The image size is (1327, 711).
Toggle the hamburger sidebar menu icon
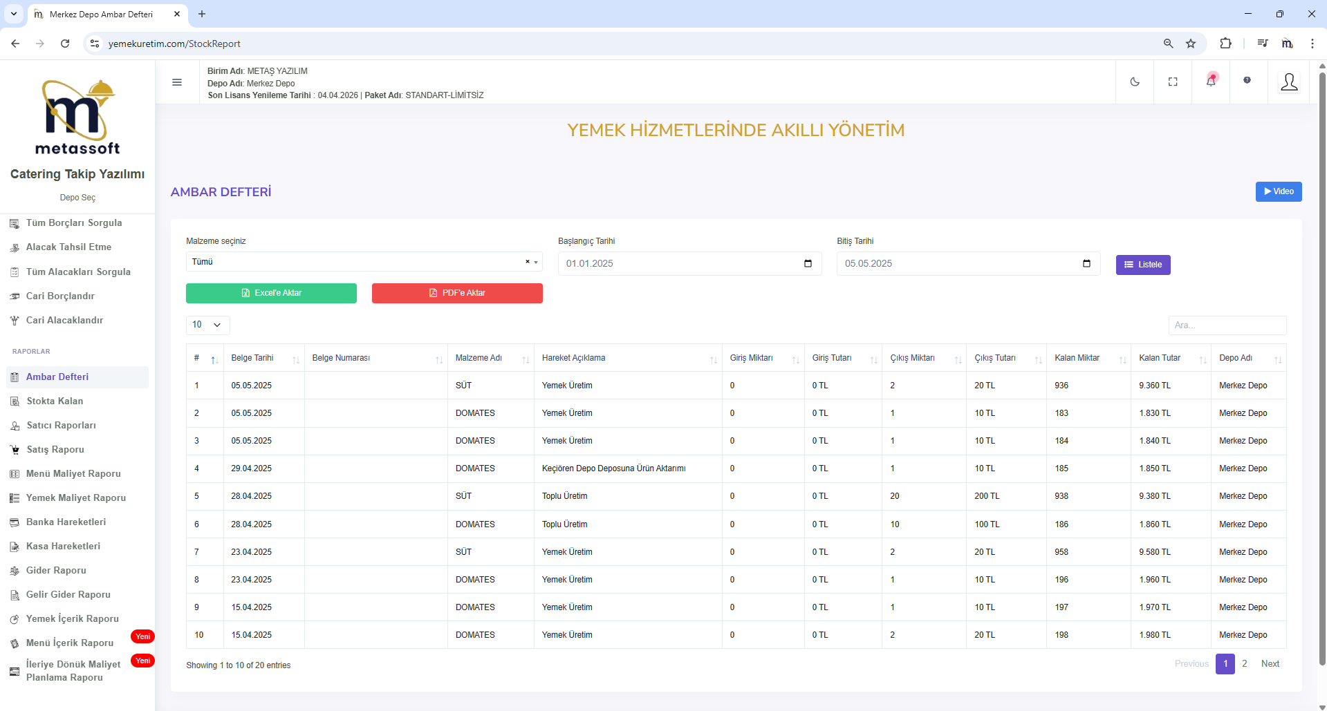pos(177,82)
